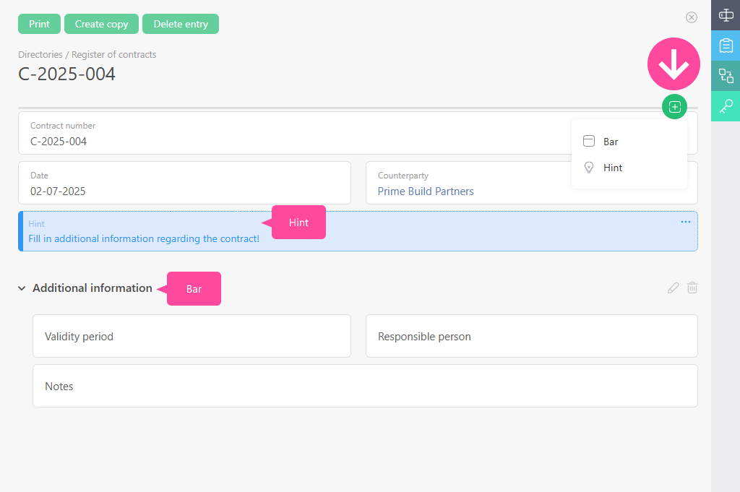Click the Date field showing 02-07-2025

(184, 183)
